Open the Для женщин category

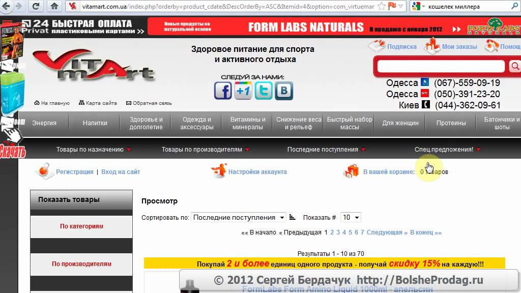400,123
